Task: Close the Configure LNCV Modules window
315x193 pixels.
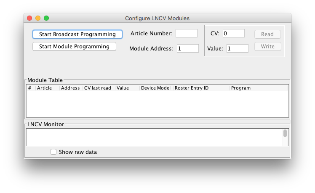Action: click(29, 18)
